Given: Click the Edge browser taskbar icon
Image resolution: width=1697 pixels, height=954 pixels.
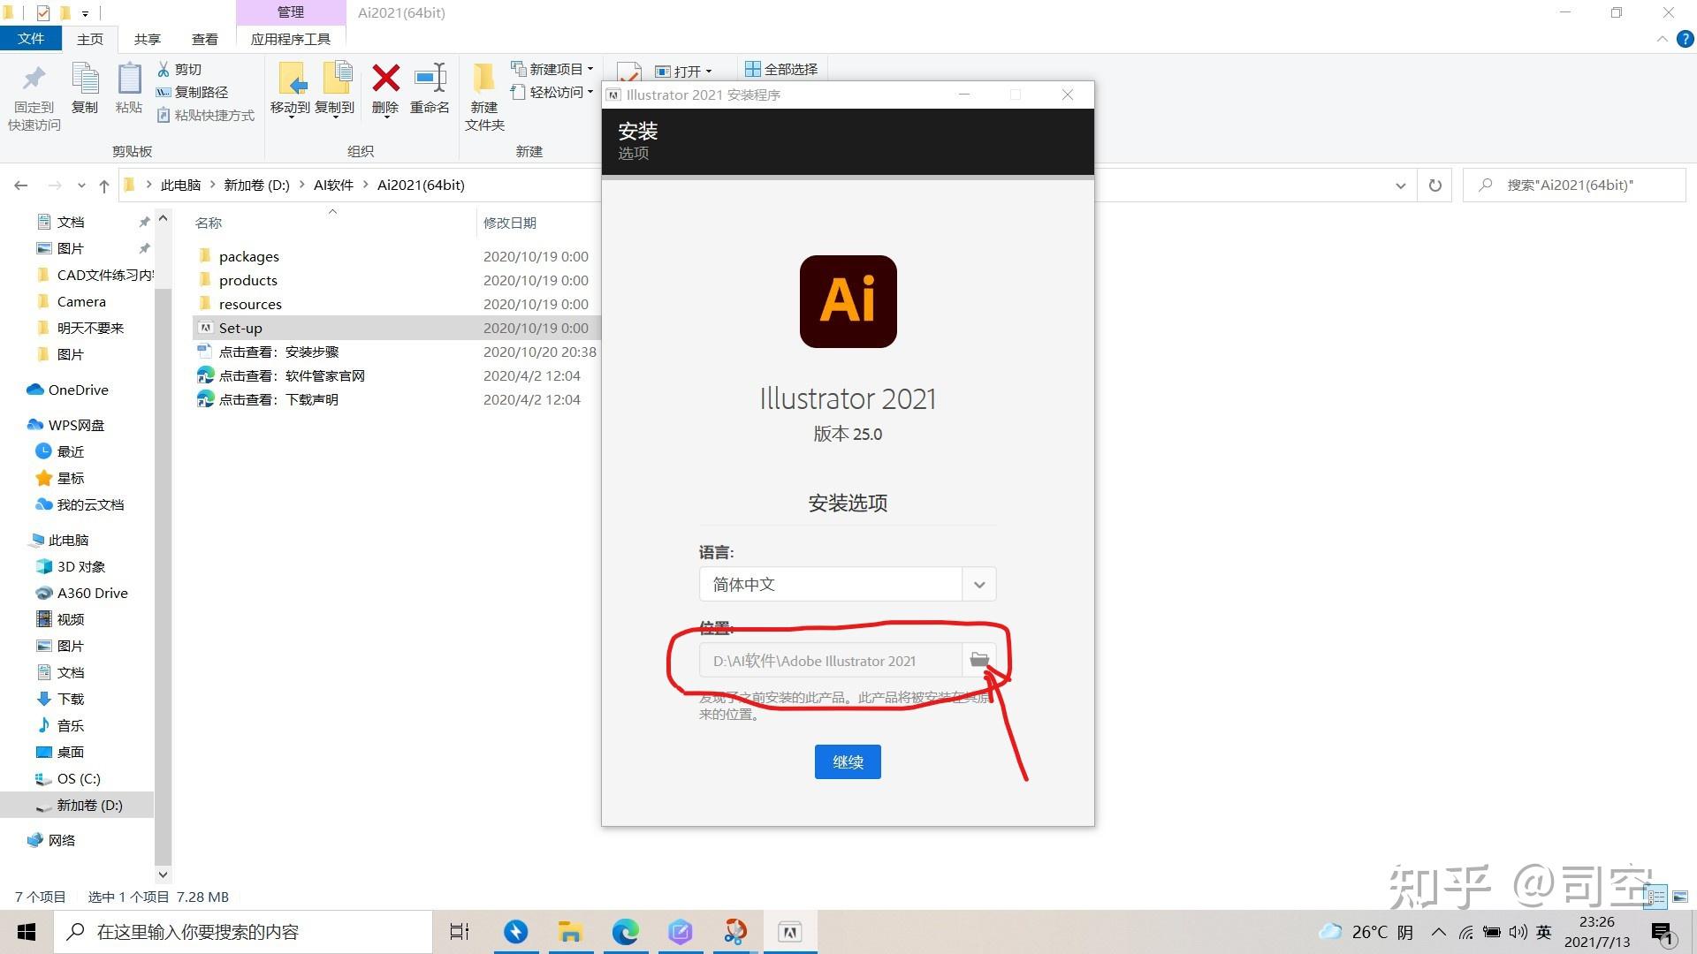Looking at the screenshot, I should pyautogui.click(x=625, y=931).
